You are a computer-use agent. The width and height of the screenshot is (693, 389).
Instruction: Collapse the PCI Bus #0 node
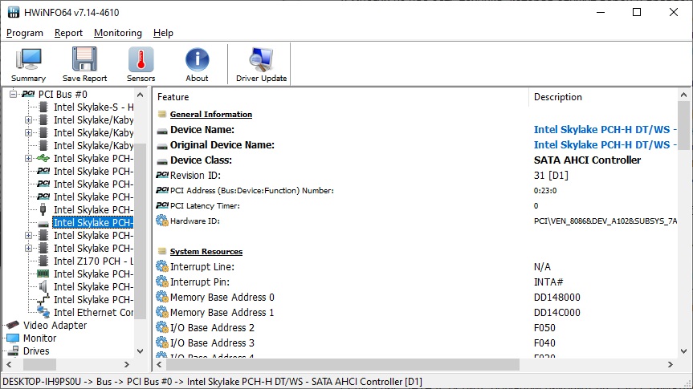[x=14, y=95]
